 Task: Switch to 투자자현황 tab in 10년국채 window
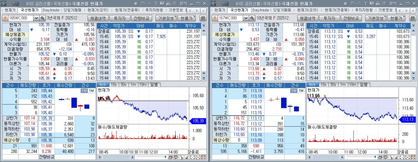click(x=364, y=10)
